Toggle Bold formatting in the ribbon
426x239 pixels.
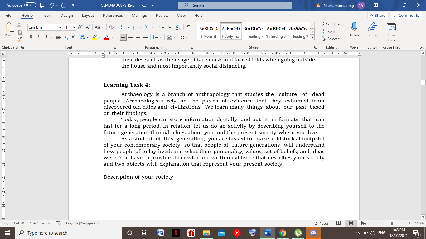coord(31,37)
